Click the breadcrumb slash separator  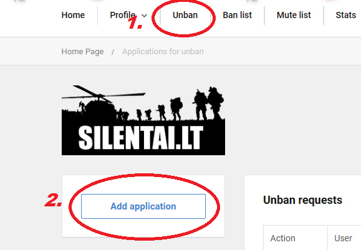pyautogui.click(x=113, y=52)
